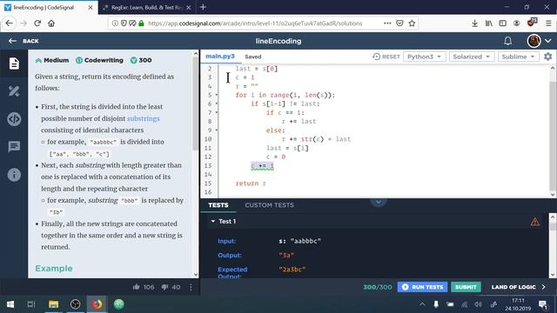
Task: Show hidden system tray icons
Action: point(422,304)
